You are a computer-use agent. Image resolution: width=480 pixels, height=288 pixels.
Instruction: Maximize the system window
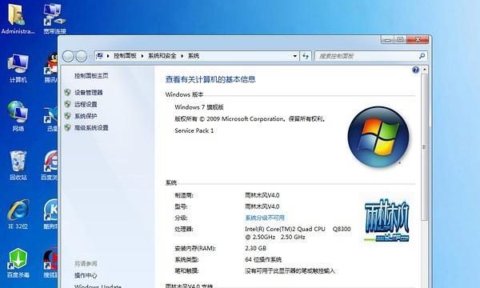tap(401, 39)
